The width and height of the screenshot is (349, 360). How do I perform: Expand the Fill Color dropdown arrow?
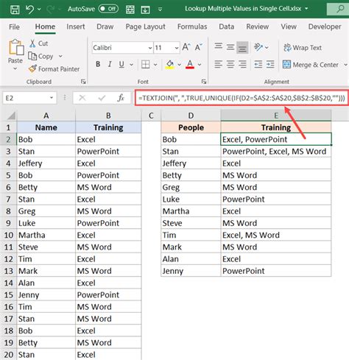tap(179, 65)
